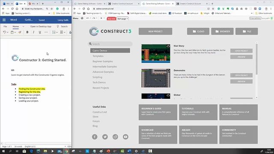Open more formatting options ellipsis
Screen dimensions: 274x154
point(46,32)
